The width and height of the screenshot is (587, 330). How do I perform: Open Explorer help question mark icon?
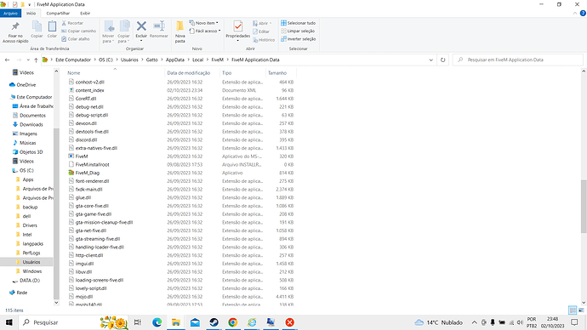[583, 13]
